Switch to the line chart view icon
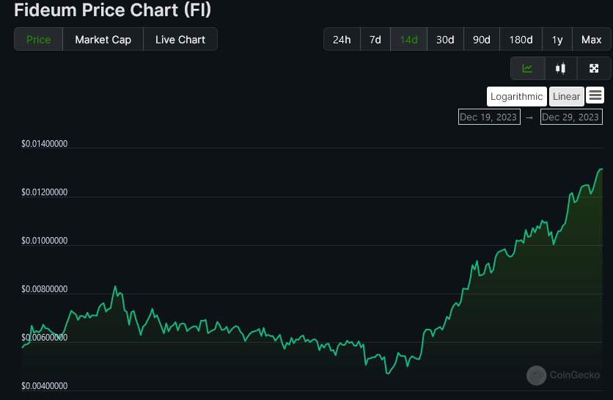 (x=527, y=68)
